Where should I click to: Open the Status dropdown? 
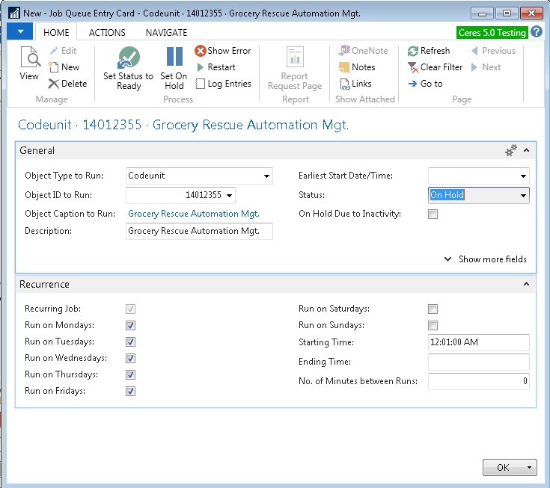pyautogui.click(x=523, y=196)
